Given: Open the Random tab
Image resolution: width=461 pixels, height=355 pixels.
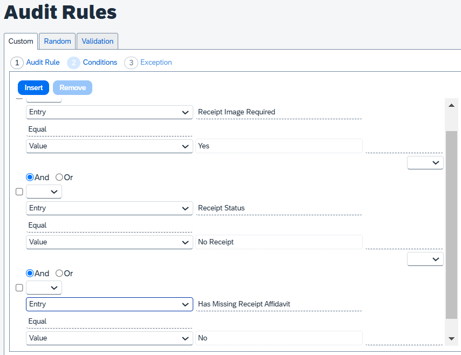Looking at the screenshot, I should (x=57, y=41).
